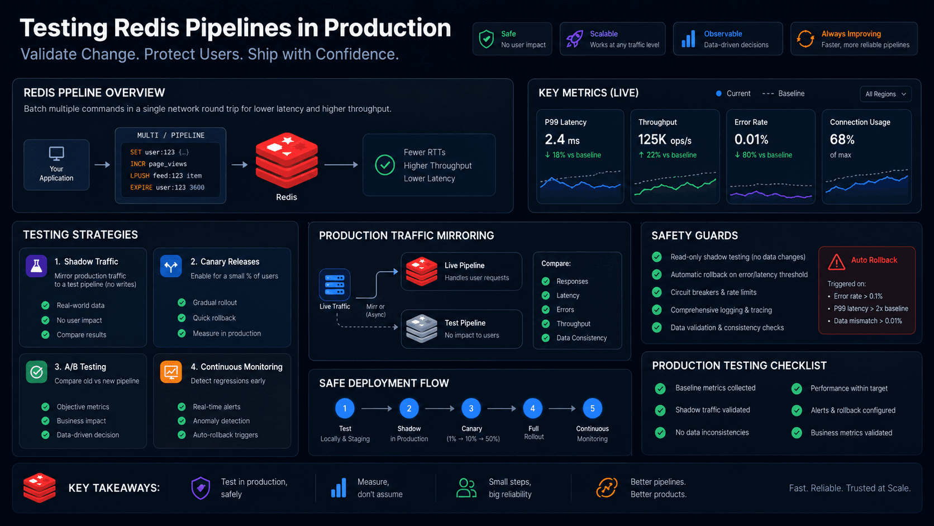Click the Auto Rollback warning triangle icon

[x=836, y=262]
